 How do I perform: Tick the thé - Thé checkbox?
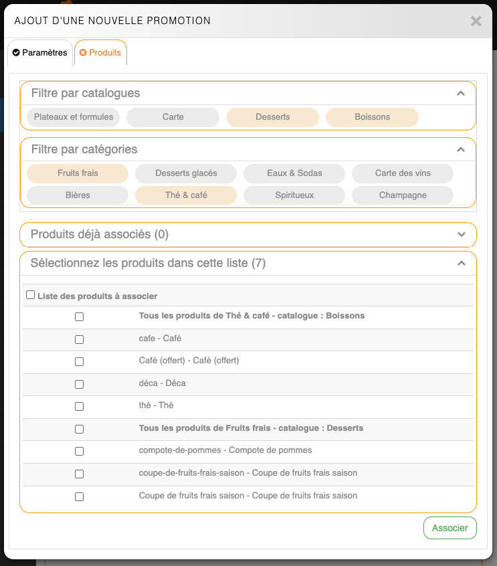[x=79, y=406]
